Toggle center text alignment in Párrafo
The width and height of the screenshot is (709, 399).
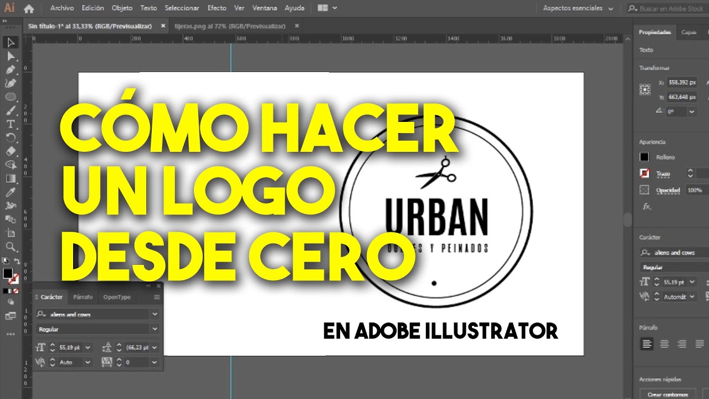(x=665, y=344)
